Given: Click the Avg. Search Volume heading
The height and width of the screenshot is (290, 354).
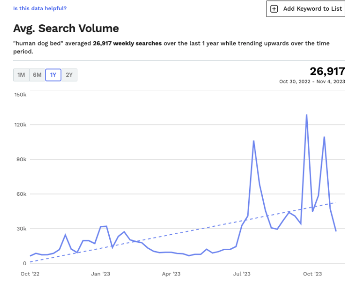Looking at the screenshot, I should (66, 28).
